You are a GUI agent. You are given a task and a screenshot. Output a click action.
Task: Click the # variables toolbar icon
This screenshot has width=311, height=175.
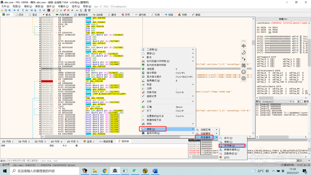[x=72, y=10]
